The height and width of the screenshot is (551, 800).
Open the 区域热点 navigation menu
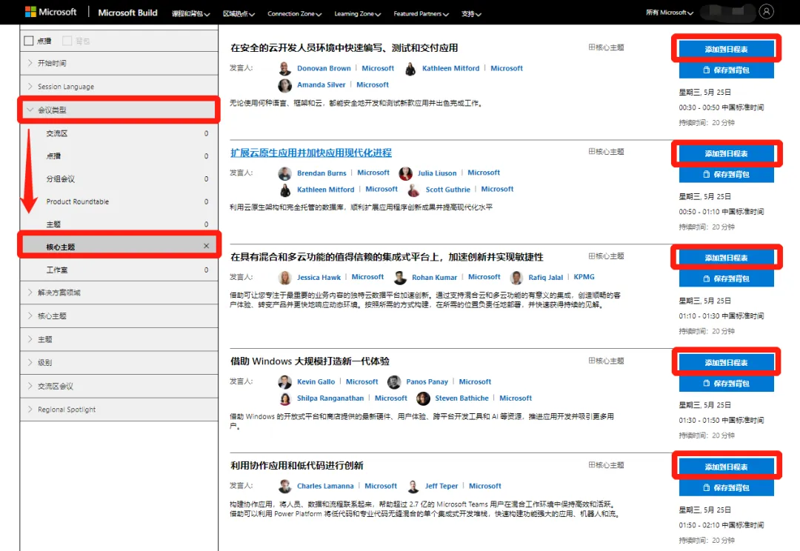coord(239,14)
